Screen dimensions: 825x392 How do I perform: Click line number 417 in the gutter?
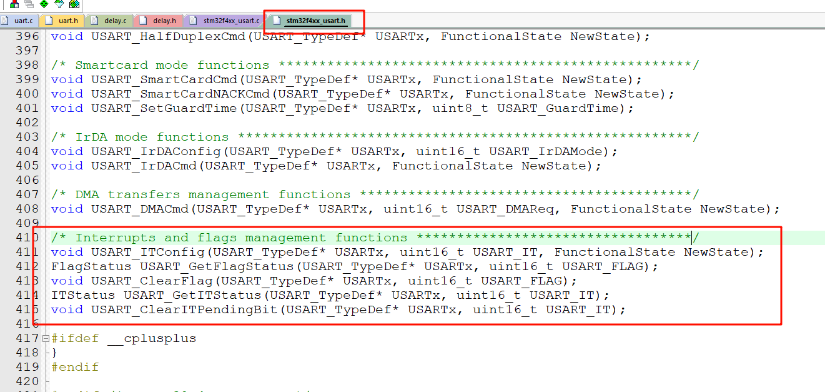[x=27, y=338]
